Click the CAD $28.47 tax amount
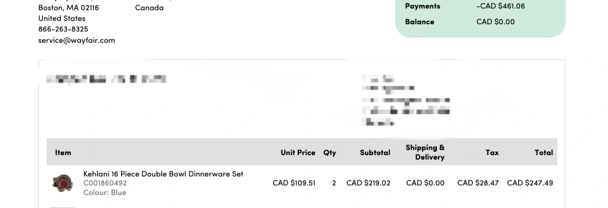This screenshot has width=608, height=208. coord(478,183)
